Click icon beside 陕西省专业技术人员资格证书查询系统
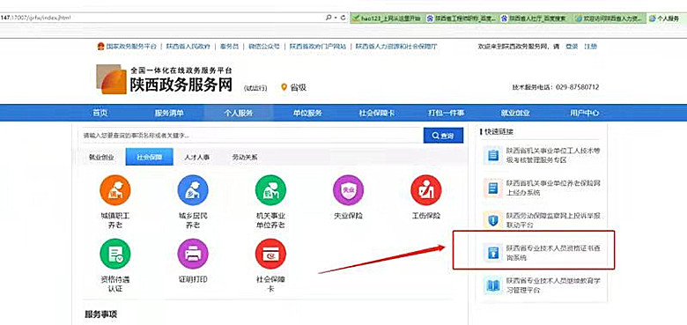Image resolution: width=687 pixels, height=325 pixels. 493,253
